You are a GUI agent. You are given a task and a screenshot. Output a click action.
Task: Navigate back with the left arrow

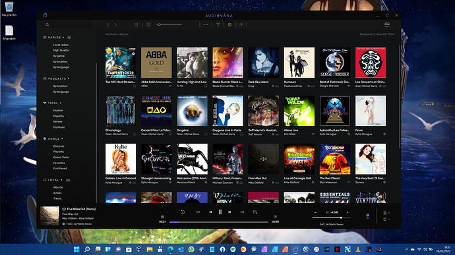pos(108,24)
